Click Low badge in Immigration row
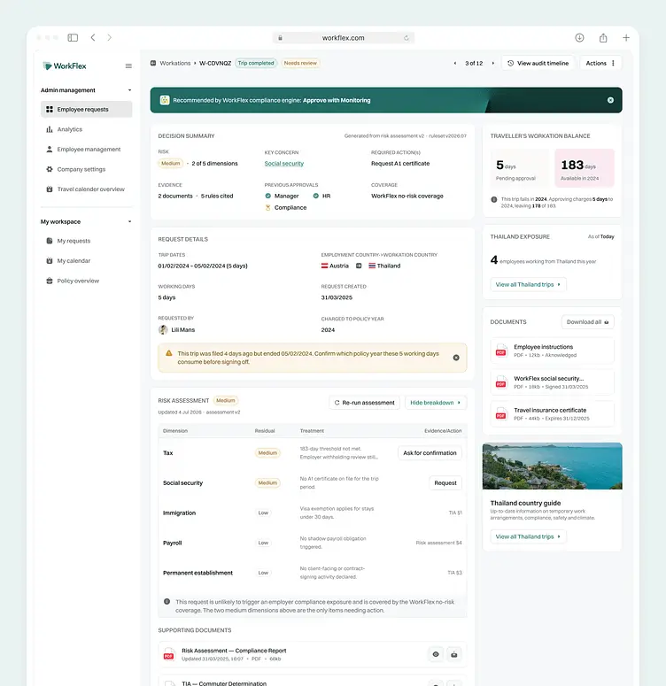666x686 pixels. (263, 513)
